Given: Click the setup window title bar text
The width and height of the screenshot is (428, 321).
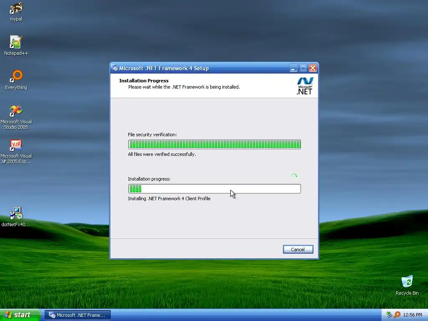Looking at the screenshot, I should (164, 68).
